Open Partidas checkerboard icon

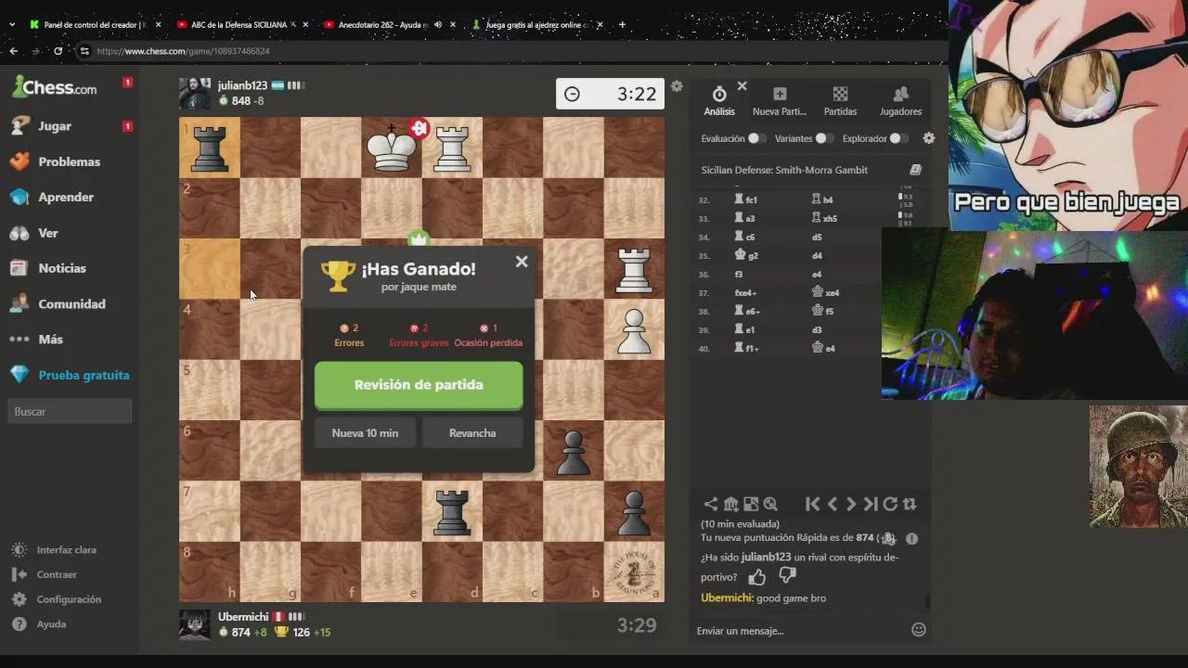click(840, 96)
